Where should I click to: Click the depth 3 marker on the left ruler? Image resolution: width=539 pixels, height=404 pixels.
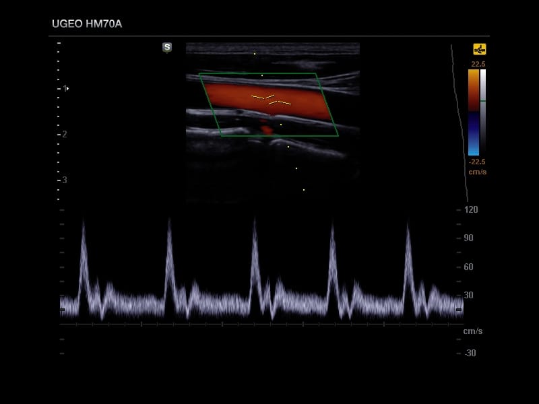[x=63, y=180]
